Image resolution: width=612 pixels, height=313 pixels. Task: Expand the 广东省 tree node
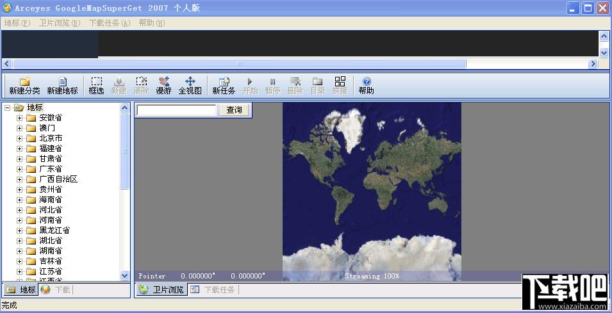click(x=19, y=169)
